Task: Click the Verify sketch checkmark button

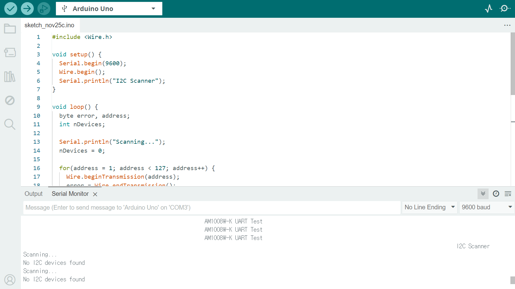Action: pos(11,9)
